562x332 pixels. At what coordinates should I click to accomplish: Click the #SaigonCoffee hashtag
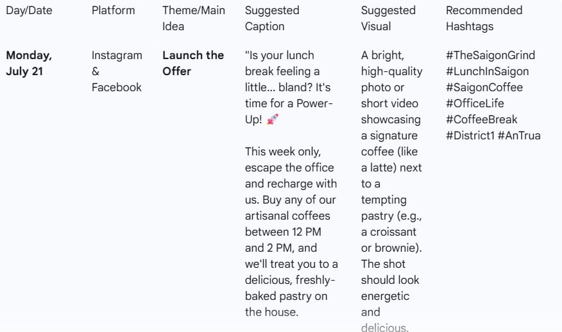[484, 87]
